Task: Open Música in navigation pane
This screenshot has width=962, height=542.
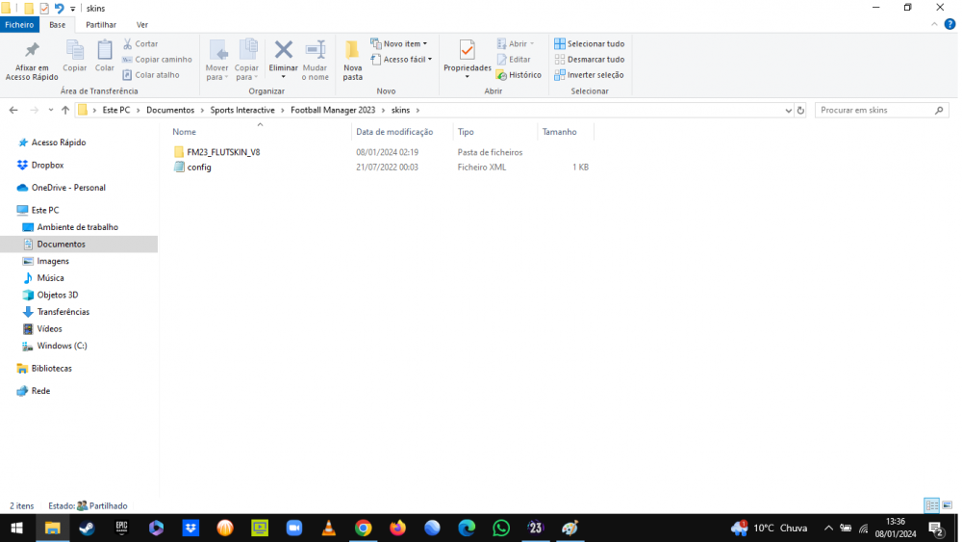Action: coord(50,278)
